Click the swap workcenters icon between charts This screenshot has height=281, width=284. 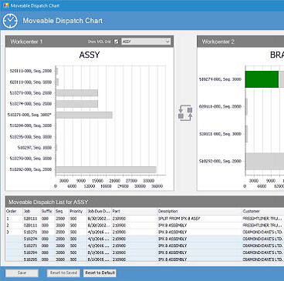pos(185,113)
